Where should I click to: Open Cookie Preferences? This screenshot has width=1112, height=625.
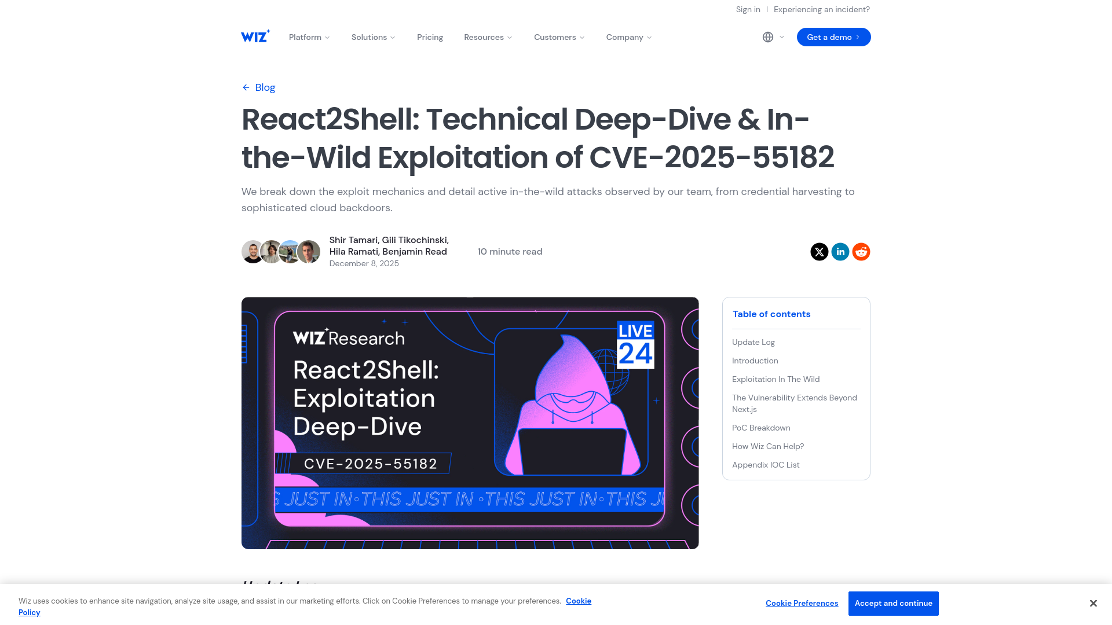(x=802, y=603)
